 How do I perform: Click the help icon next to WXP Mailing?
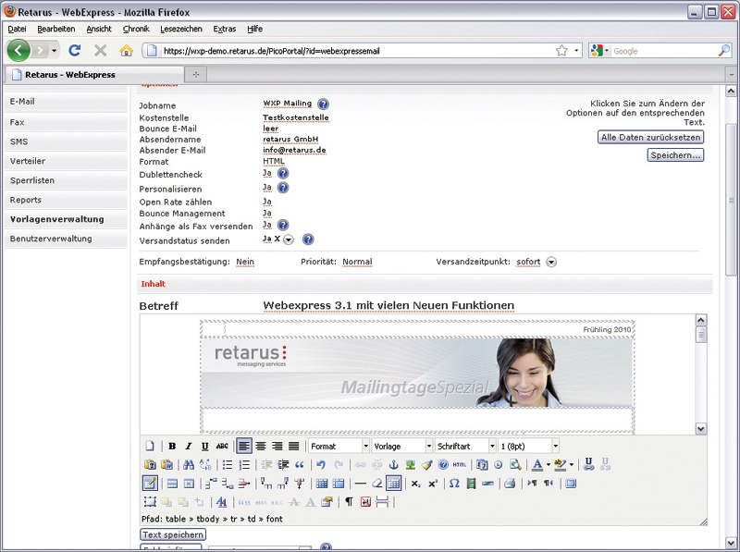pyautogui.click(x=323, y=104)
